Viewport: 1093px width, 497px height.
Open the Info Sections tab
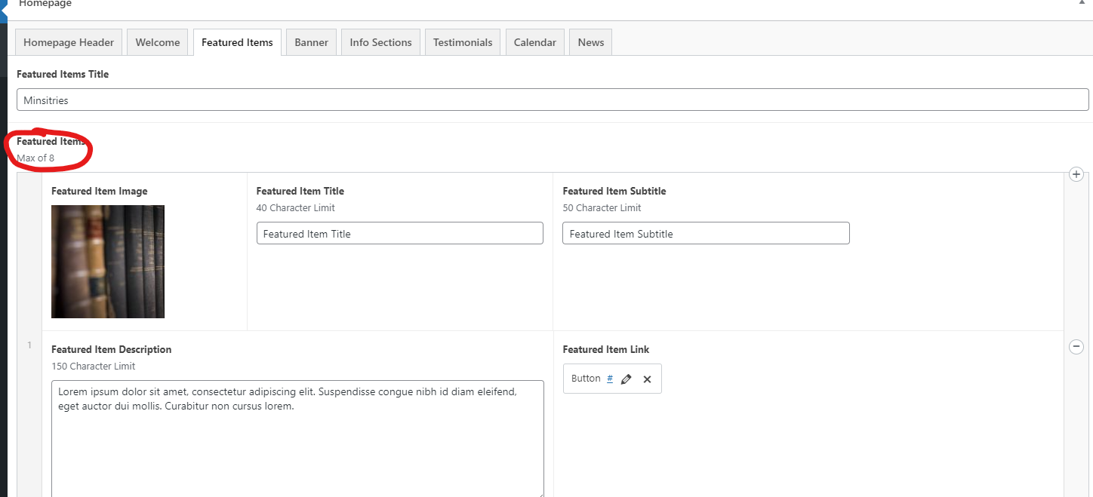tap(380, 42)
